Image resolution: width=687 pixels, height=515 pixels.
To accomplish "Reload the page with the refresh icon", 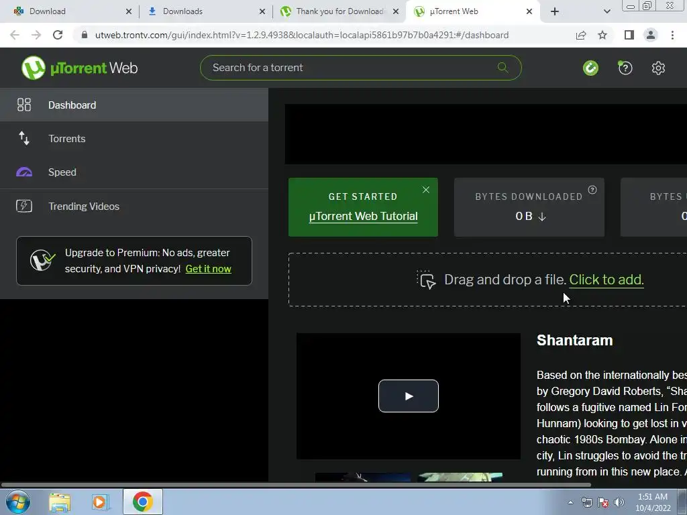I will [x=58, y=35].
